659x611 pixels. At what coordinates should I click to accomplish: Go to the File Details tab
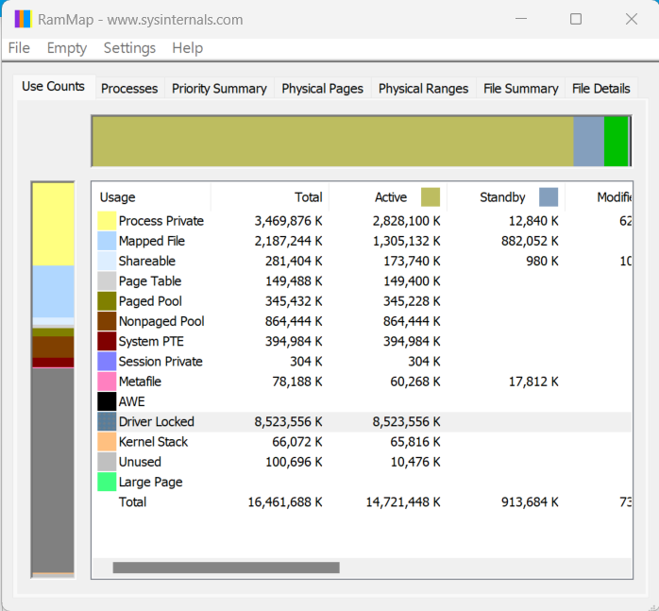point(601,89)
